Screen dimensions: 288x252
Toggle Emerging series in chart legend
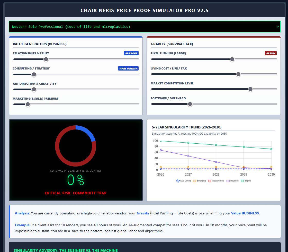200,181
